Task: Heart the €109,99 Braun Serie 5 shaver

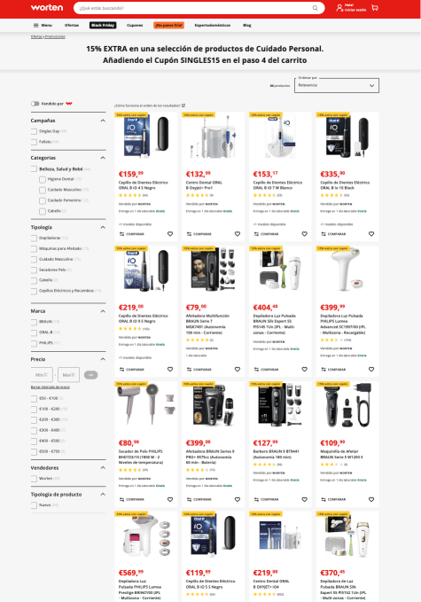Action: (371, 499)
